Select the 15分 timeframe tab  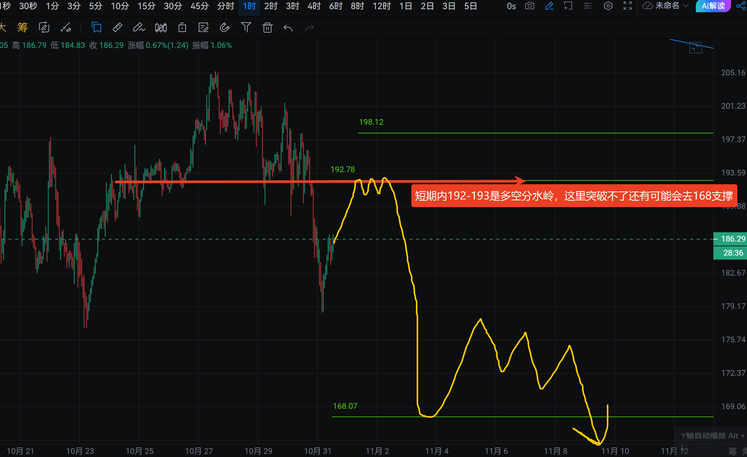(x=146, y=6)
